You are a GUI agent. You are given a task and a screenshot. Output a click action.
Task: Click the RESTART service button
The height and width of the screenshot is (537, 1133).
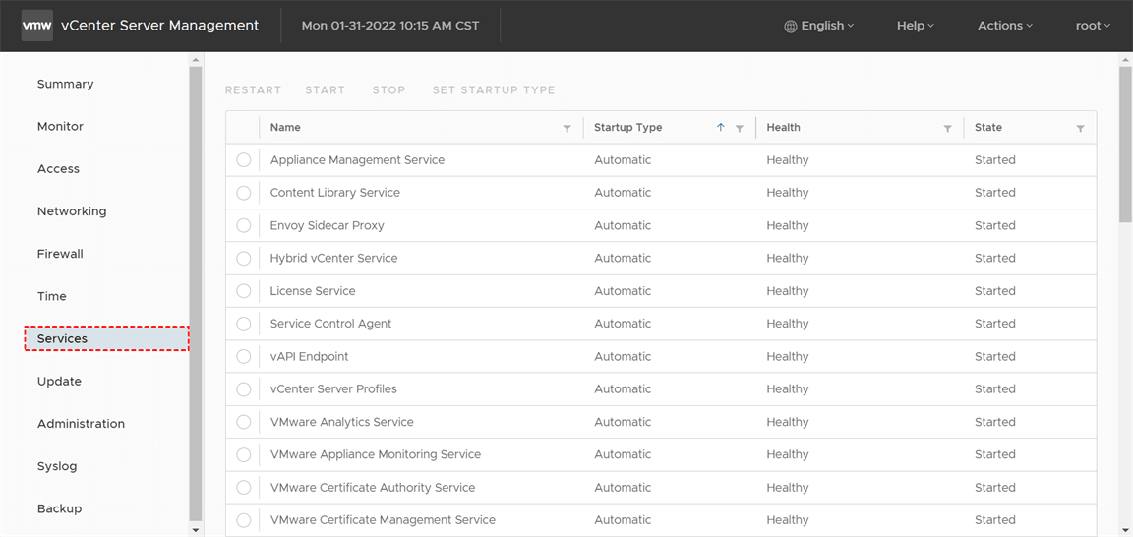point(253,90)
